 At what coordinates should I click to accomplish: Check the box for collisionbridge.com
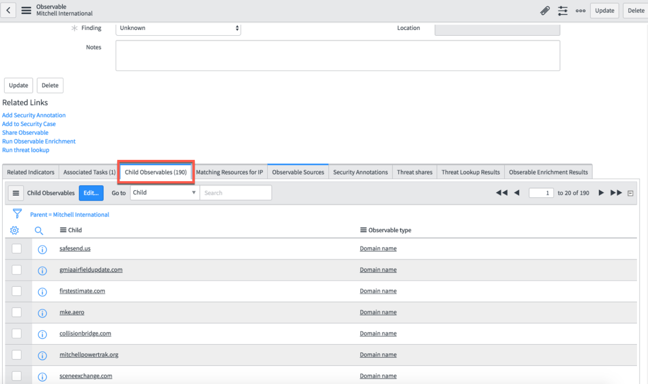click(17, 333)
